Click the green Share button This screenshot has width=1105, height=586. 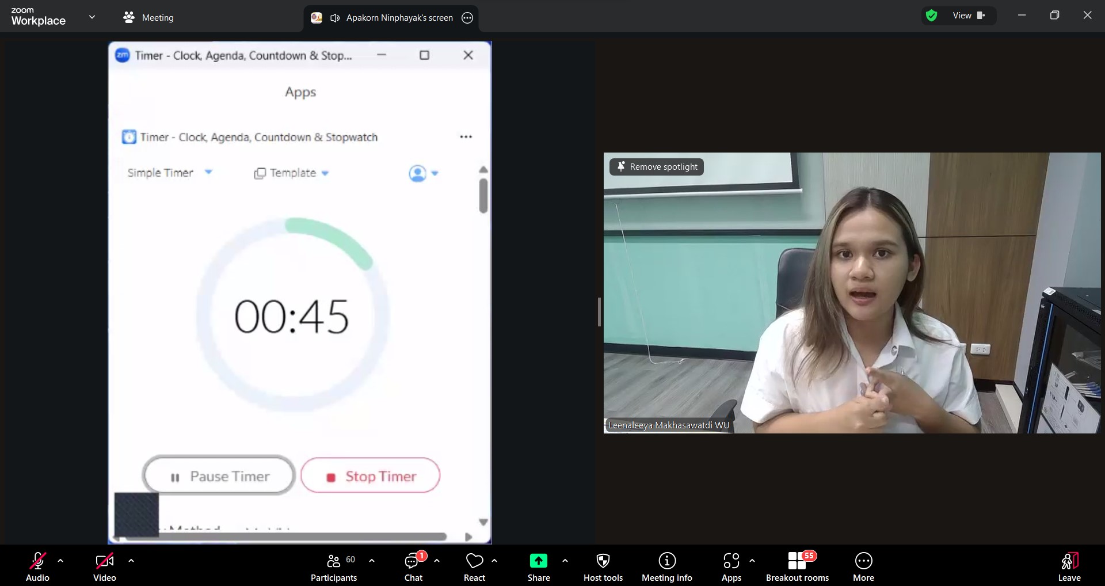click(x=538, y=566)
